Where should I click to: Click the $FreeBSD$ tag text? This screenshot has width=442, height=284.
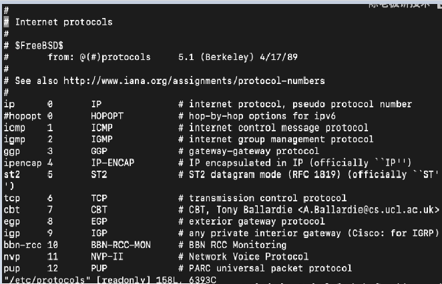[39, 45]
